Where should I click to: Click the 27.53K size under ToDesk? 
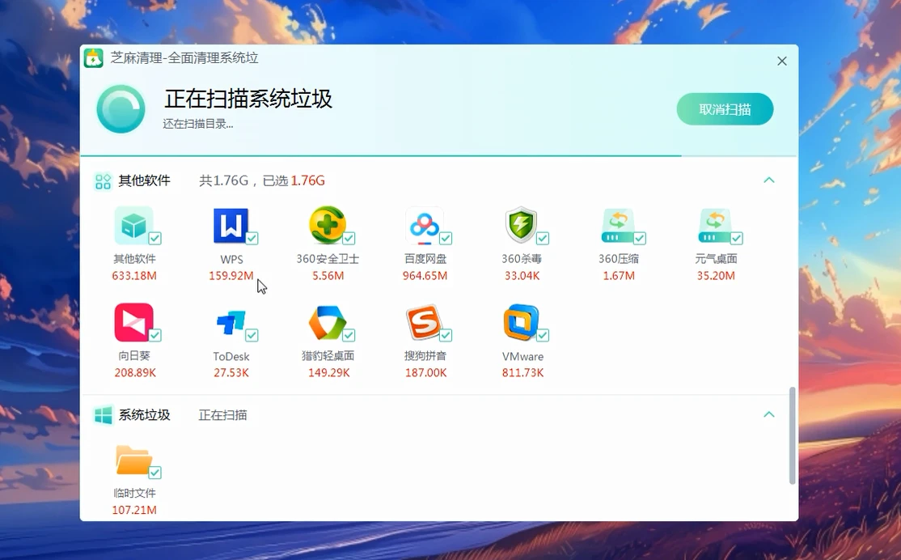pyautogui.click(x=231, y=372)
